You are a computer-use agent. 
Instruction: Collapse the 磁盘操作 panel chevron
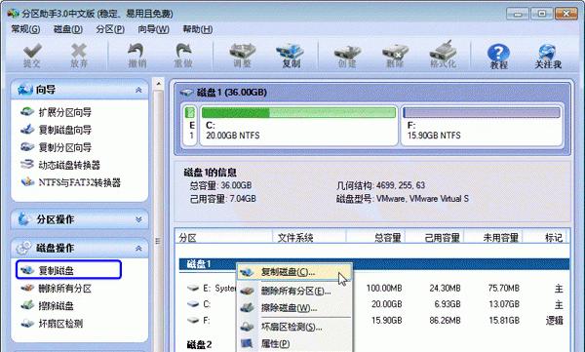click(138, 249)
